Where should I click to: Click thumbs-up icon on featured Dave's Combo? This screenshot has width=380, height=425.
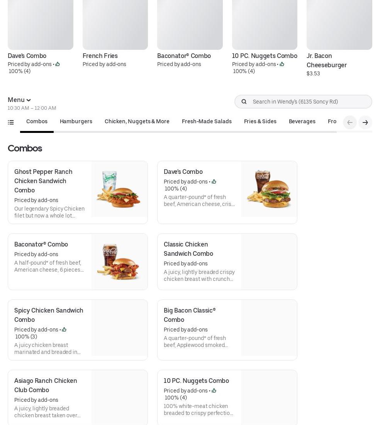58,64
